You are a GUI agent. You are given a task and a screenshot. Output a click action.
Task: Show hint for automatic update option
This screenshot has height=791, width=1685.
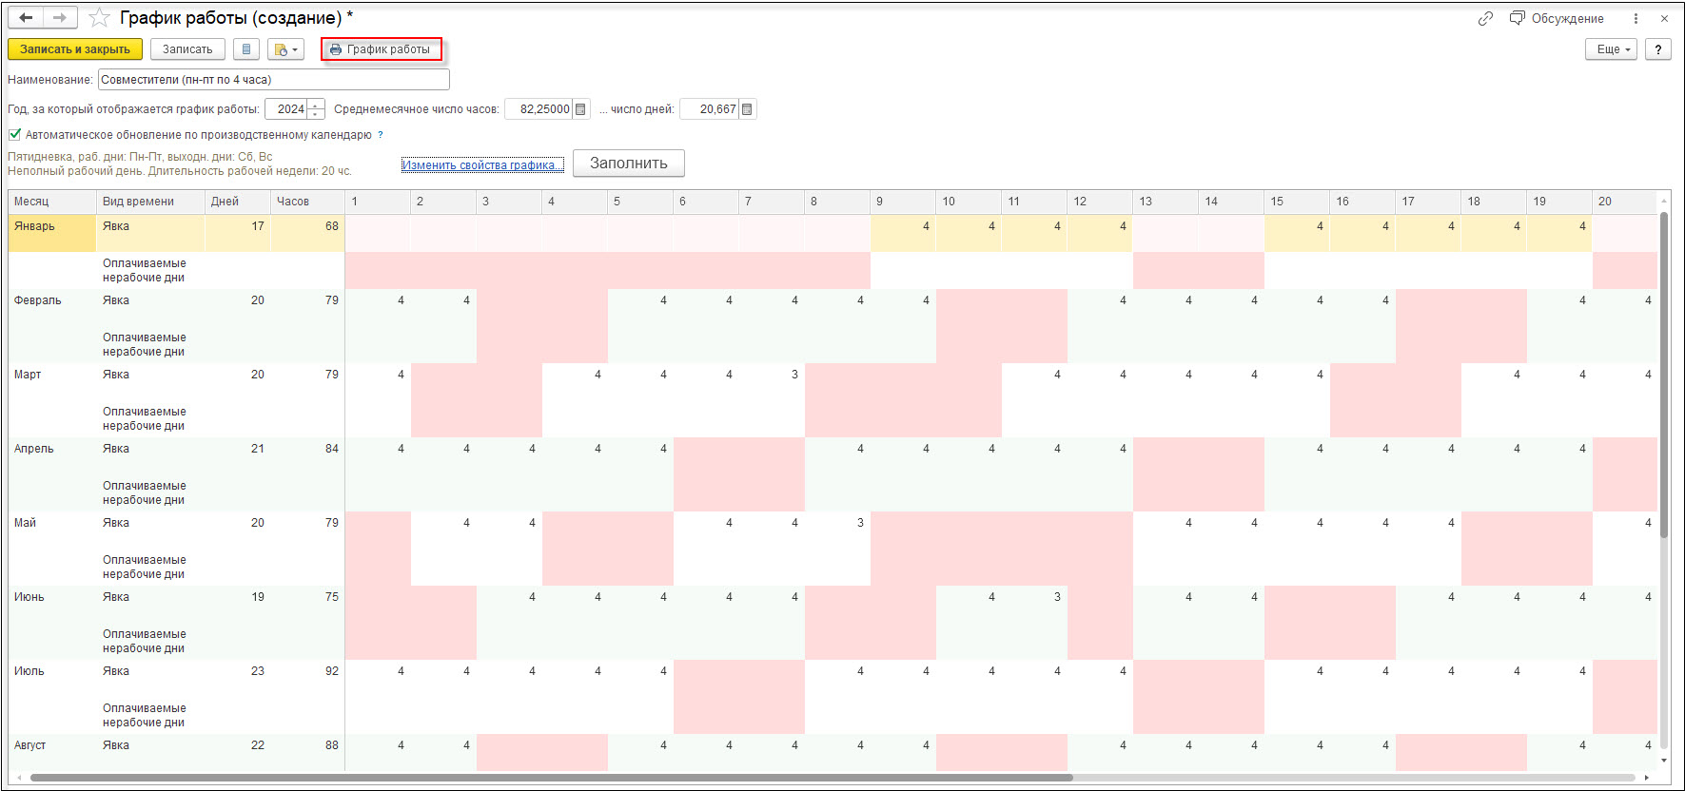381,135
